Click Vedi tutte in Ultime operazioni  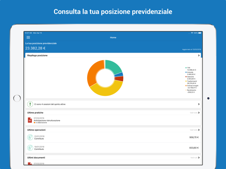(194, 130)
